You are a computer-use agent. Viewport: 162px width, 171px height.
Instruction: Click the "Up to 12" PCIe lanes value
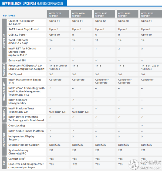[100, 21]
